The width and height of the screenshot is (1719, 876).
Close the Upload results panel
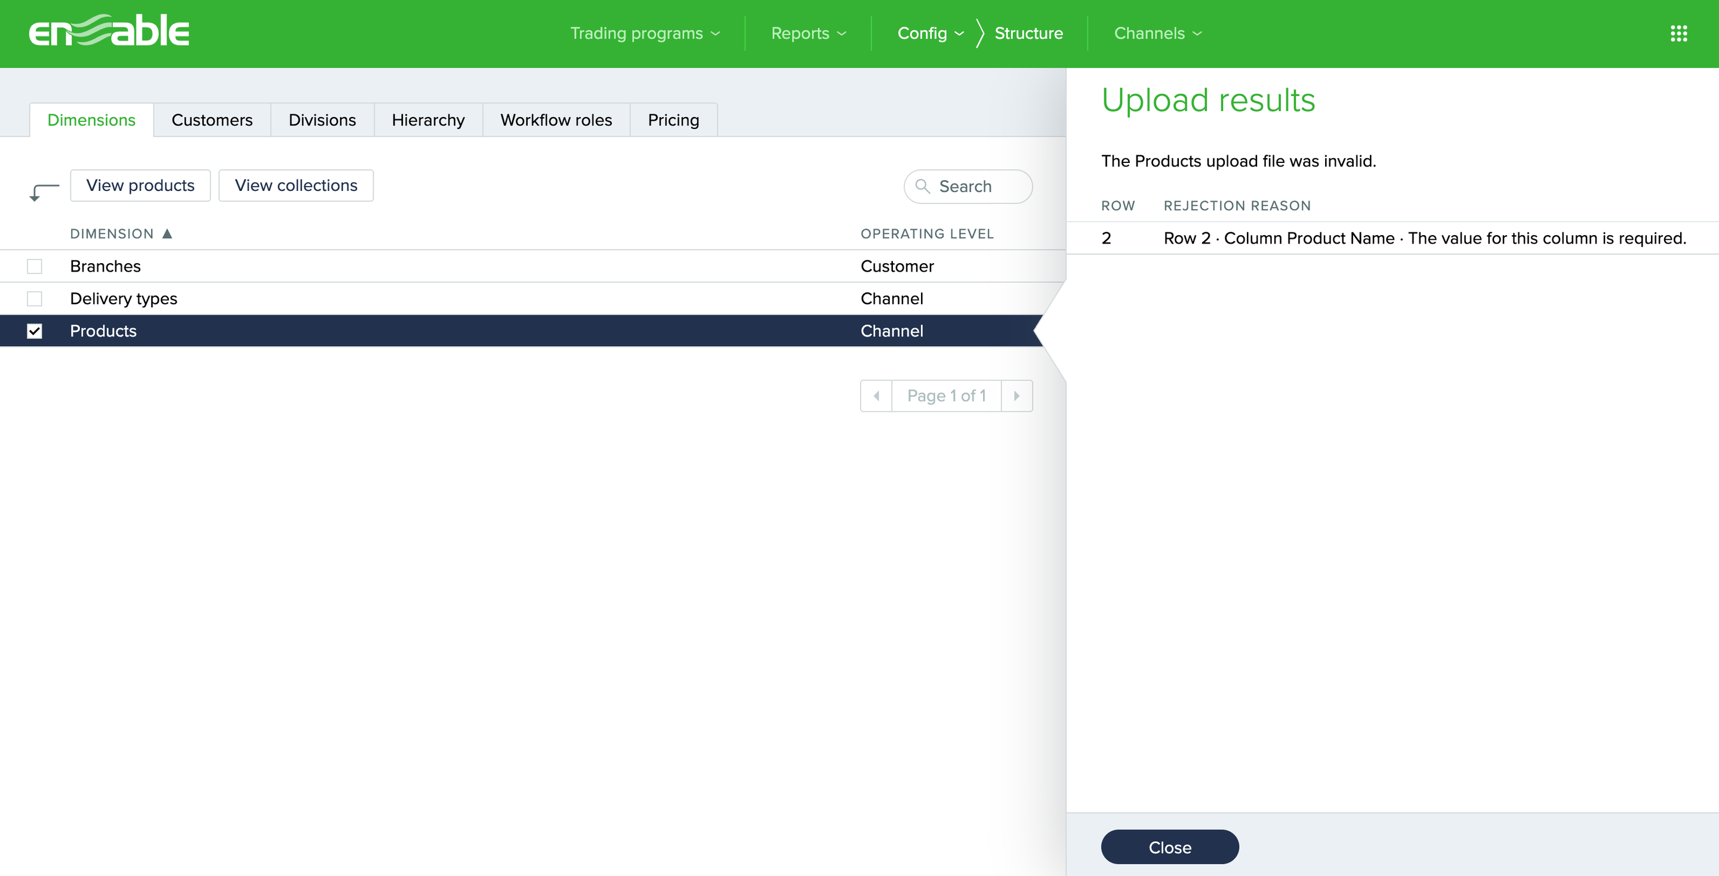click(x=1169, y=847)
